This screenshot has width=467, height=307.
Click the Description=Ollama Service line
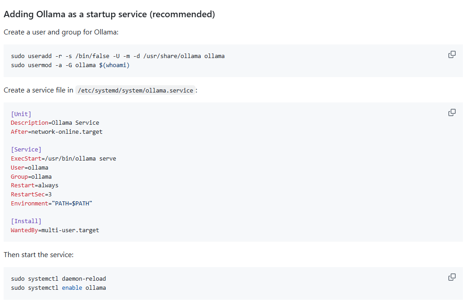[55, 122]
